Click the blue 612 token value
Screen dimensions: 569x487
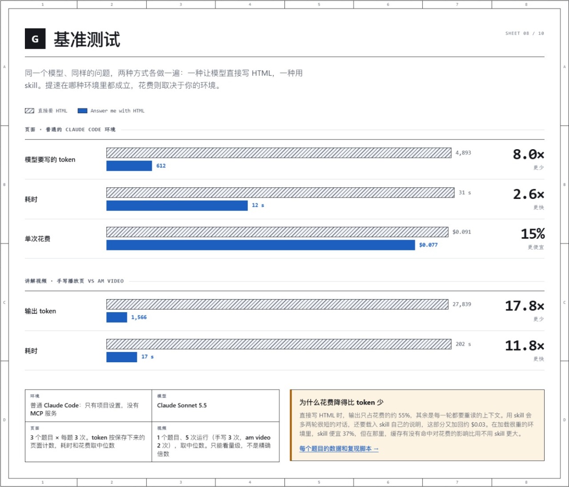(x=161, y=166)
